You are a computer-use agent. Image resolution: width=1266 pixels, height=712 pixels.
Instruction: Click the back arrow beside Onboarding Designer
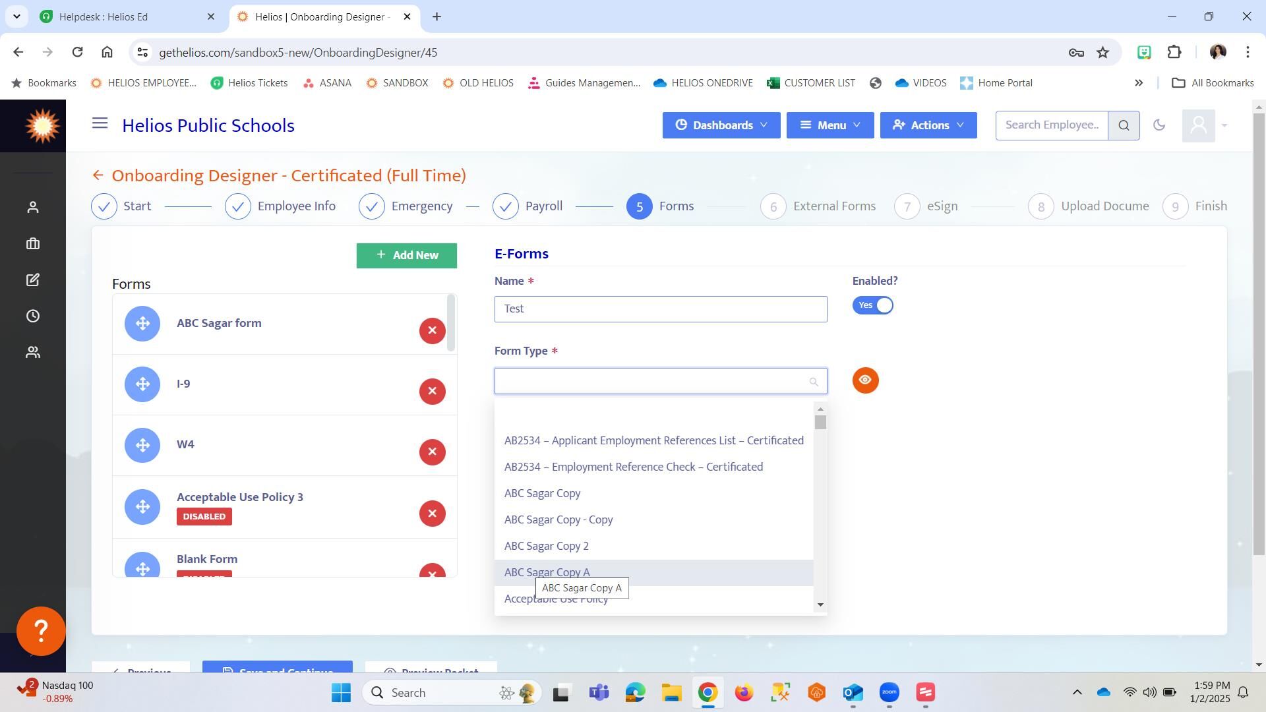pyautogui.click(x=98, y=175)
